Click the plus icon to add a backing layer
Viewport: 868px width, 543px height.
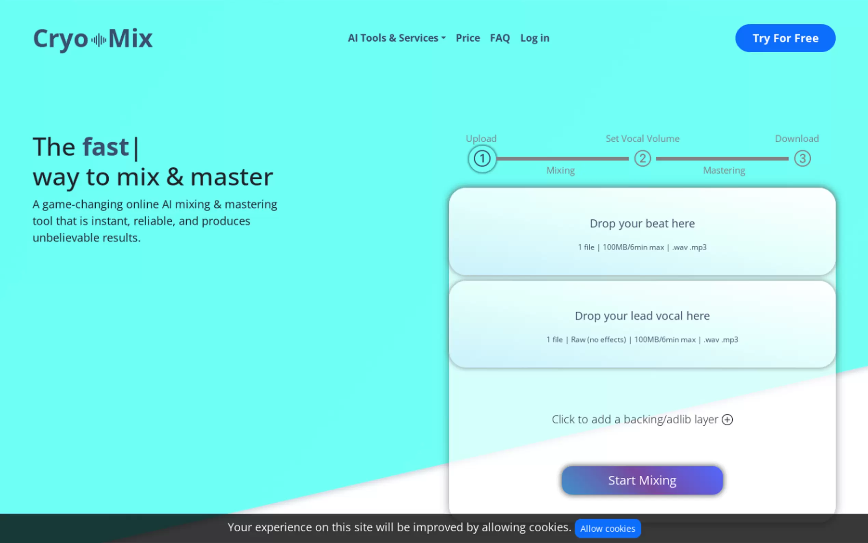[727, 420]
